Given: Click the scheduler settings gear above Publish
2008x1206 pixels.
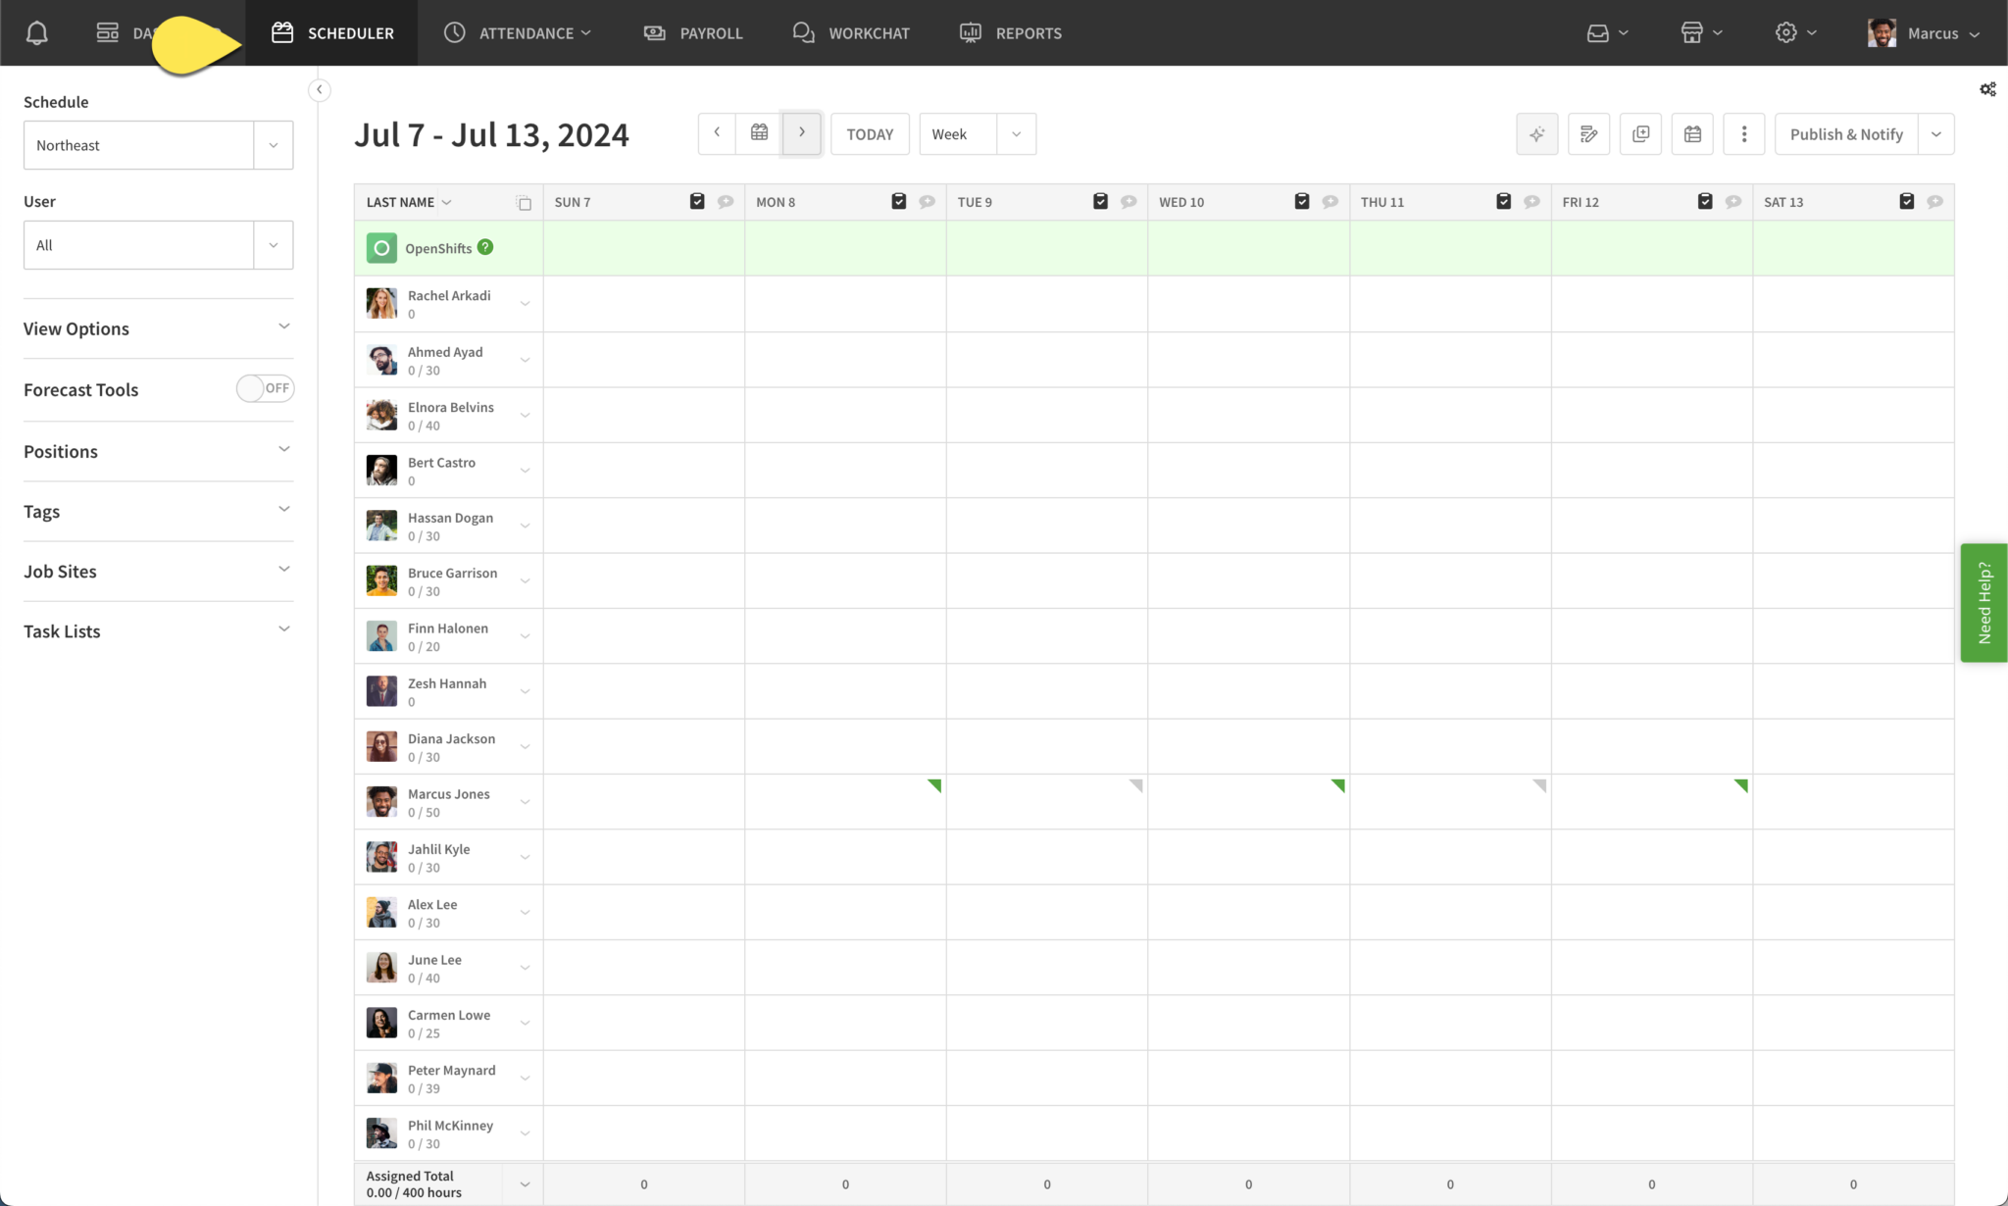Looking at the screenshot, I should coord(1987,89).
